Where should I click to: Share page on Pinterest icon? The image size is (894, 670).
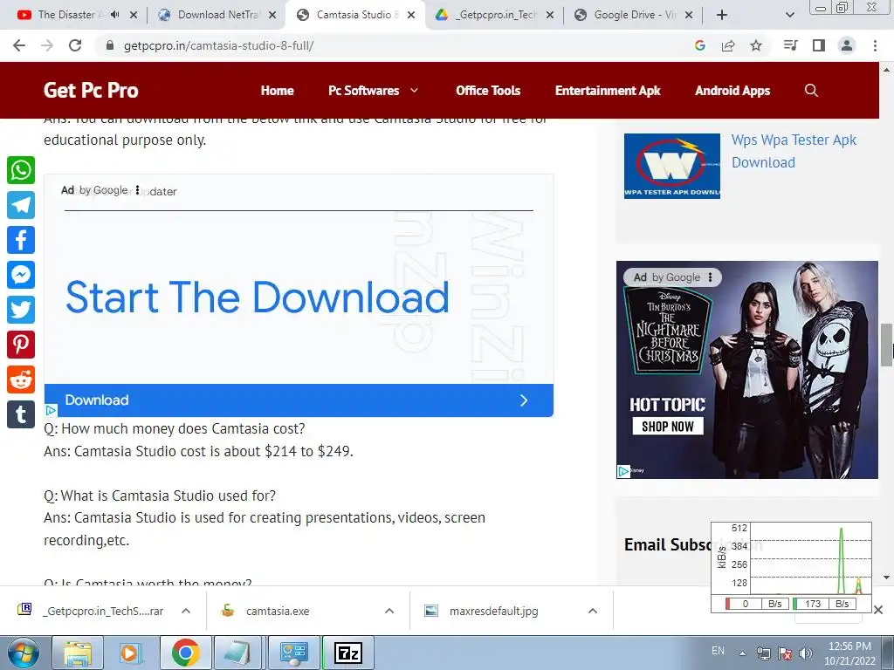pos(21,345)
